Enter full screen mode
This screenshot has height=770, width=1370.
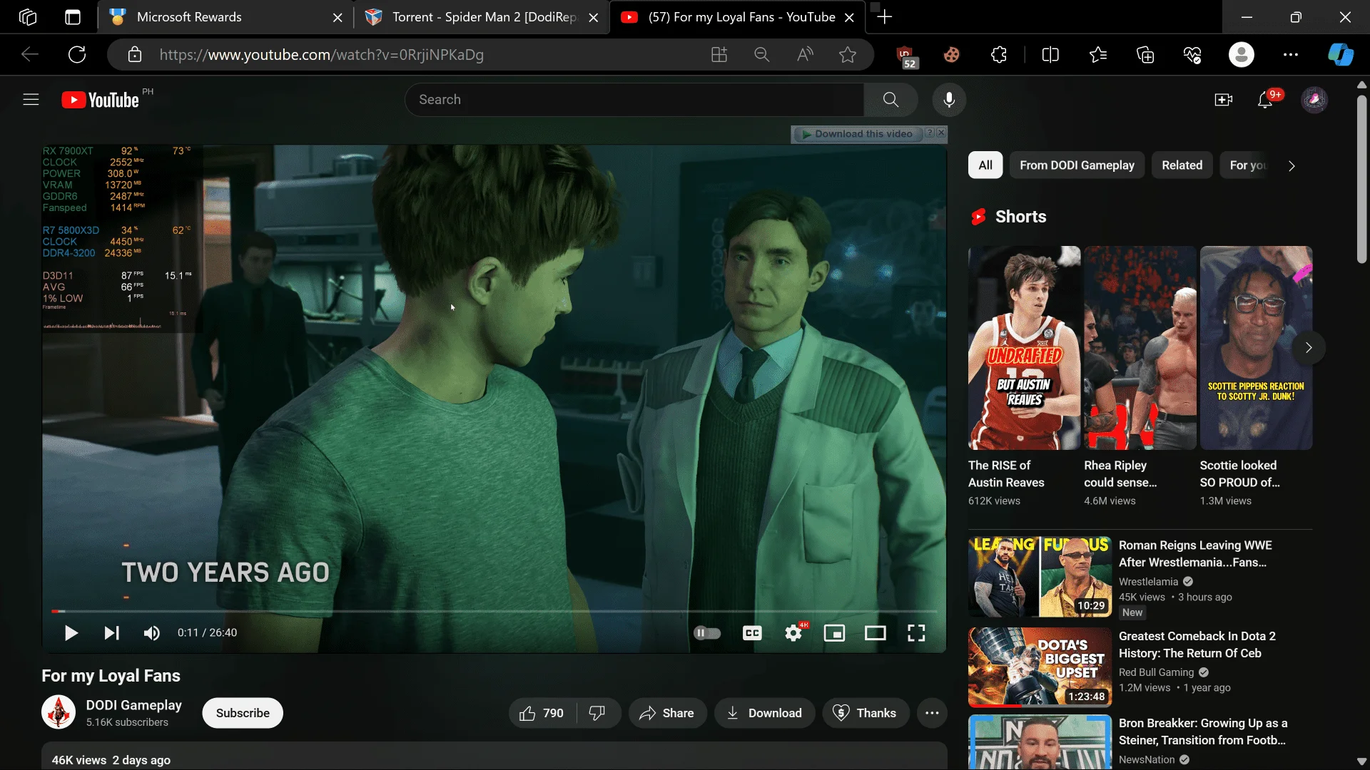(x=916, y=633)
